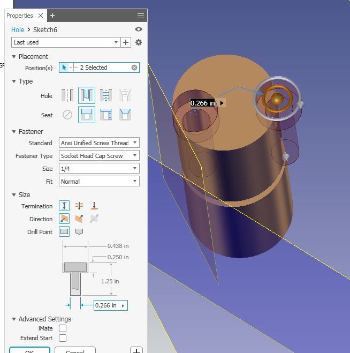
Task: Choose the no seat option
Action: tap(67, 115)
